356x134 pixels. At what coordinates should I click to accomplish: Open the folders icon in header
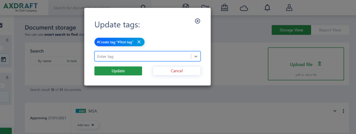pos(205,8)
